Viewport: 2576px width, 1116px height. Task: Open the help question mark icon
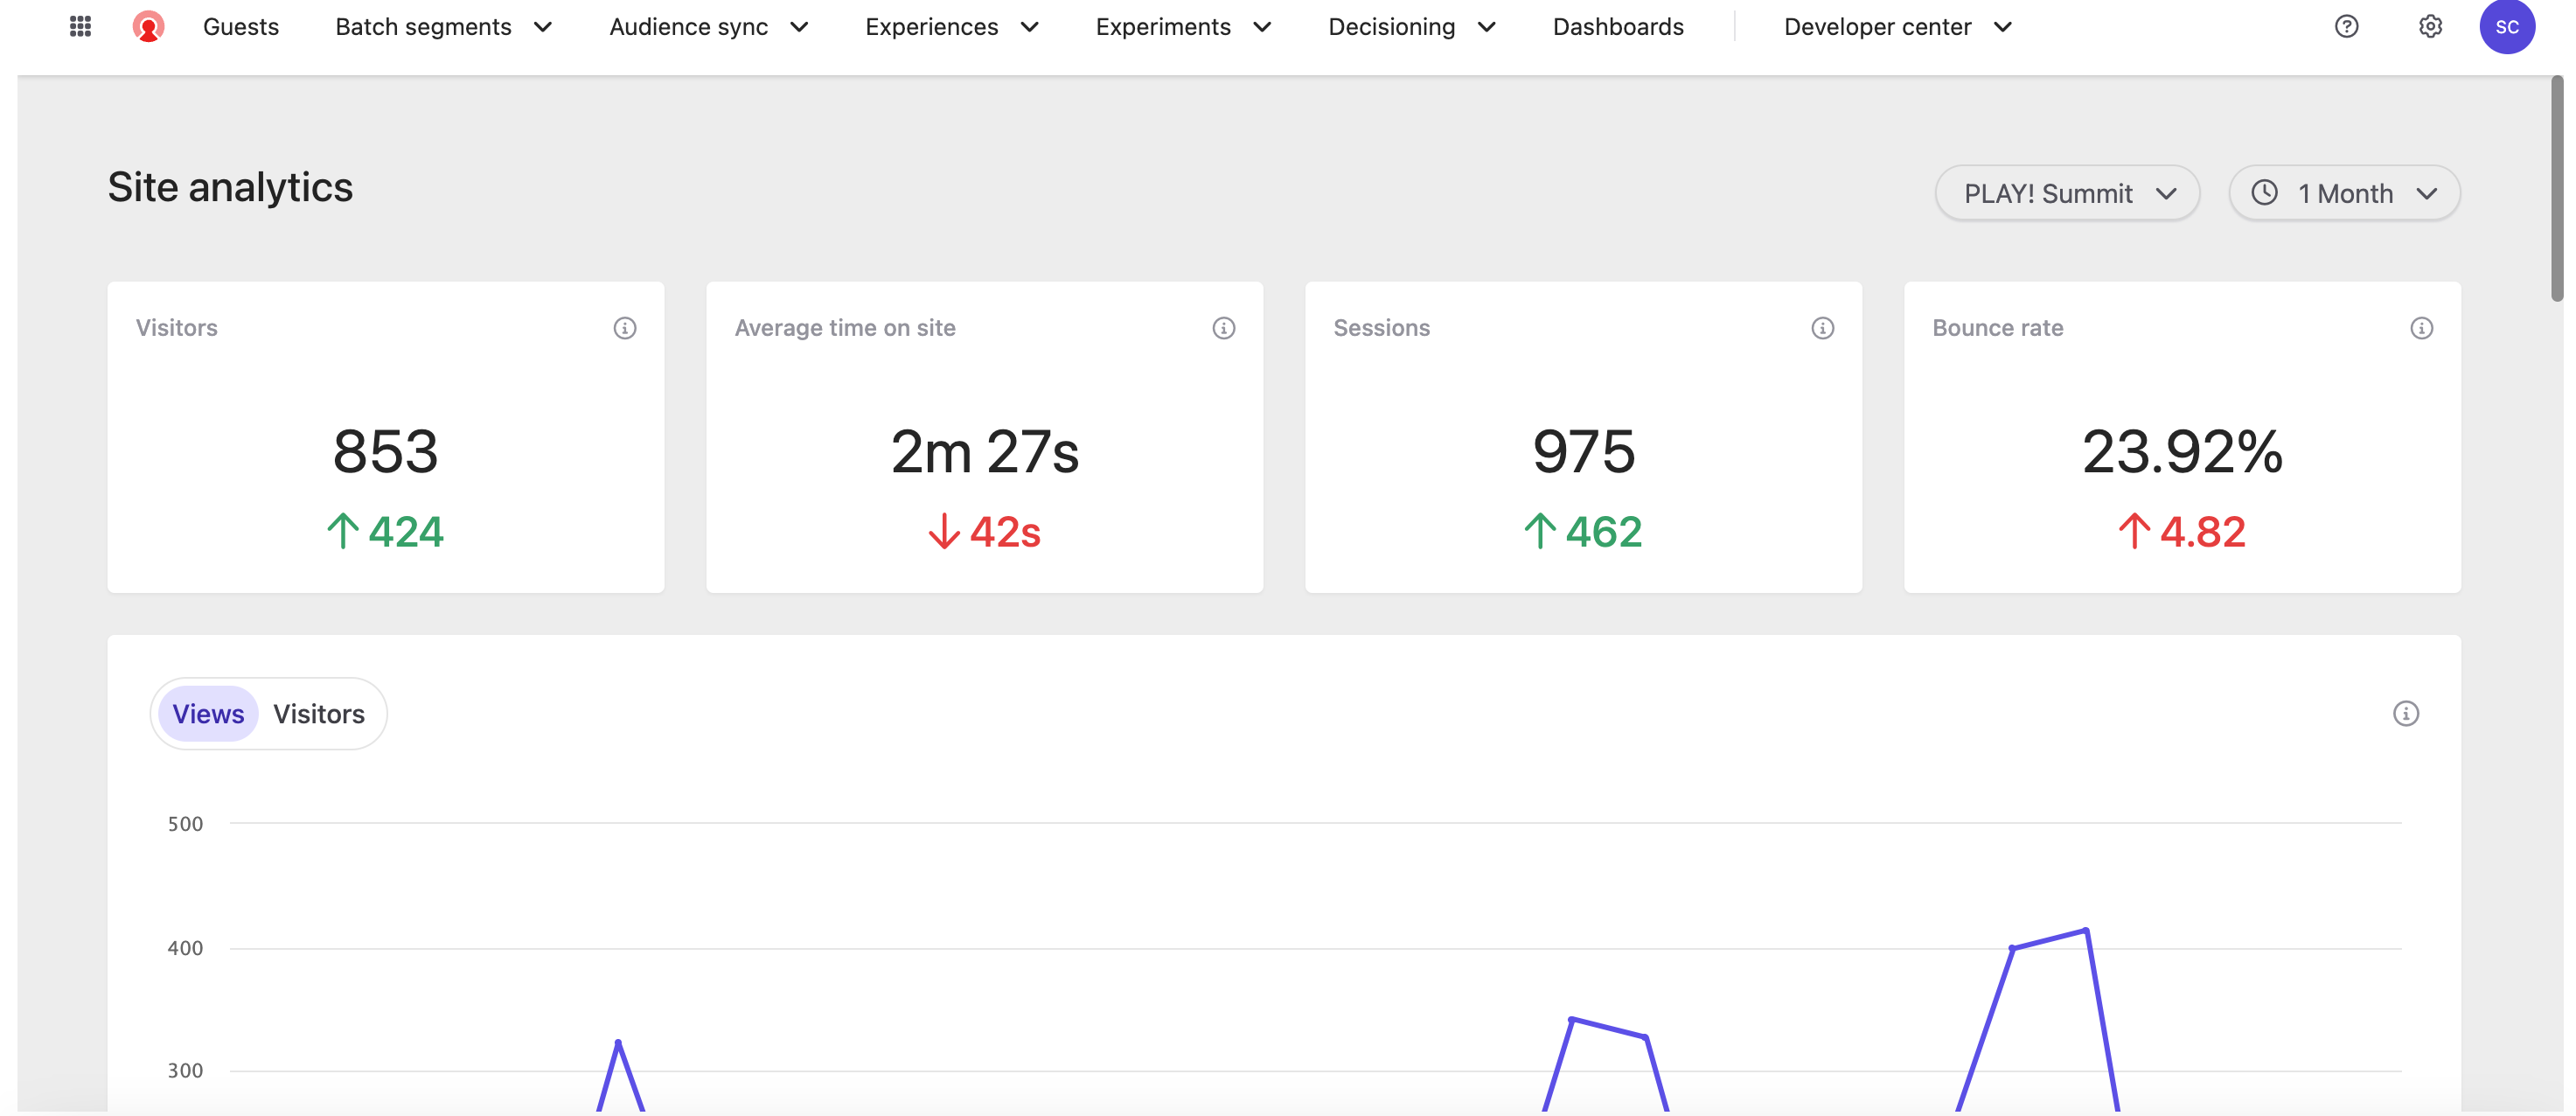click(x=2346, y=27)
